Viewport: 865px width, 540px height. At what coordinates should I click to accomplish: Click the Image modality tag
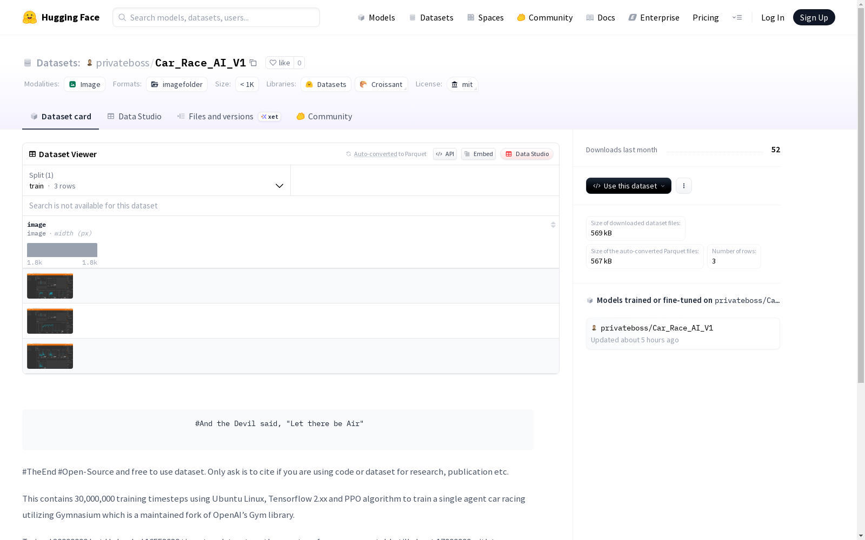[84, 84]
